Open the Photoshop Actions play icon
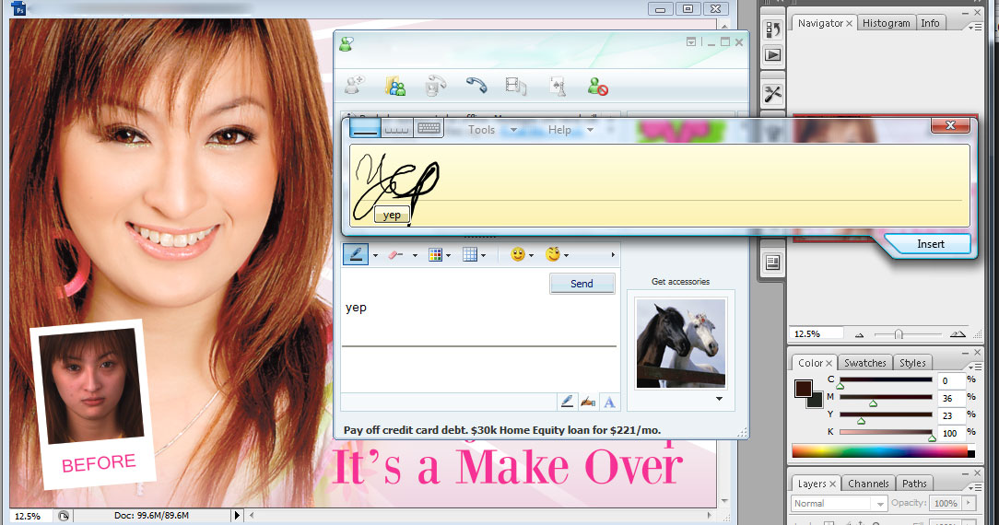Image resolution: width=999 pixels, height=525 pixels. click(x=773, y=54)
